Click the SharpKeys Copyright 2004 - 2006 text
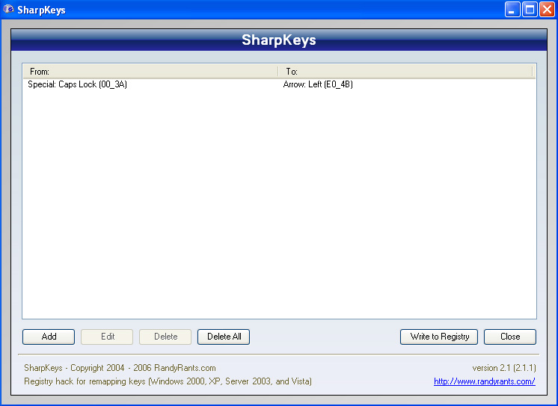The image size is (558, 406). 120,368
